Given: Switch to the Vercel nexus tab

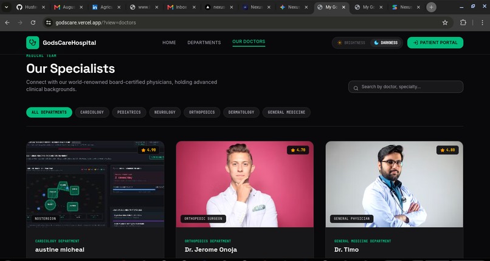Looking at the screenshot, I should click(219, 7).
